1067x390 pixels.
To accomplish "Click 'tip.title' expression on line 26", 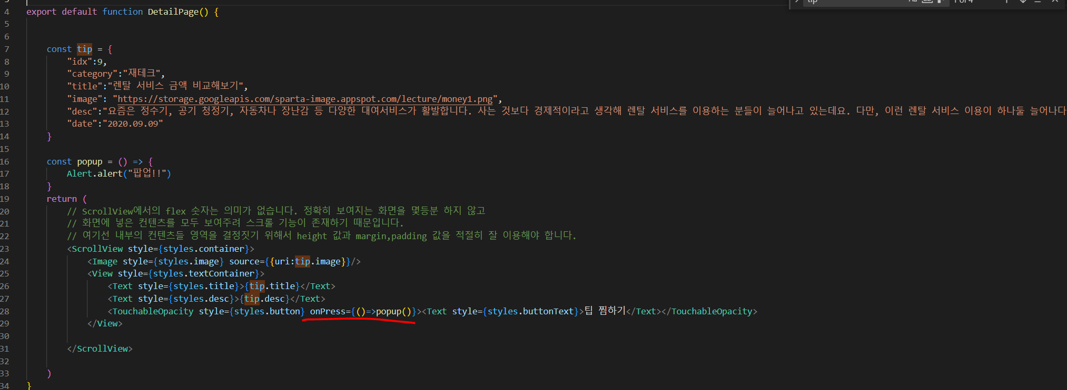I will pos(272,286).
